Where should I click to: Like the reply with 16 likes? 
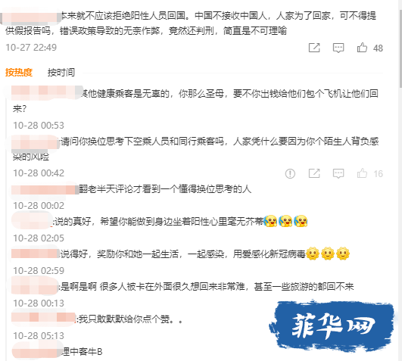(362, 173)
